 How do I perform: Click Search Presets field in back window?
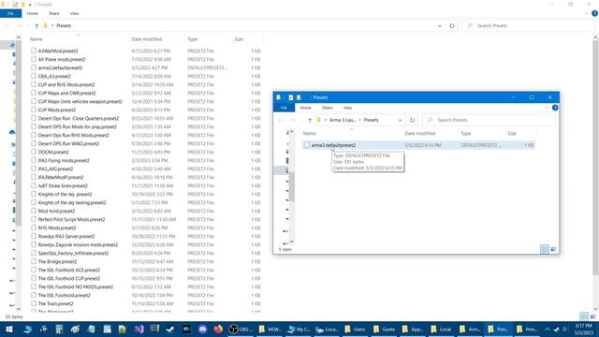pos(529,25)
